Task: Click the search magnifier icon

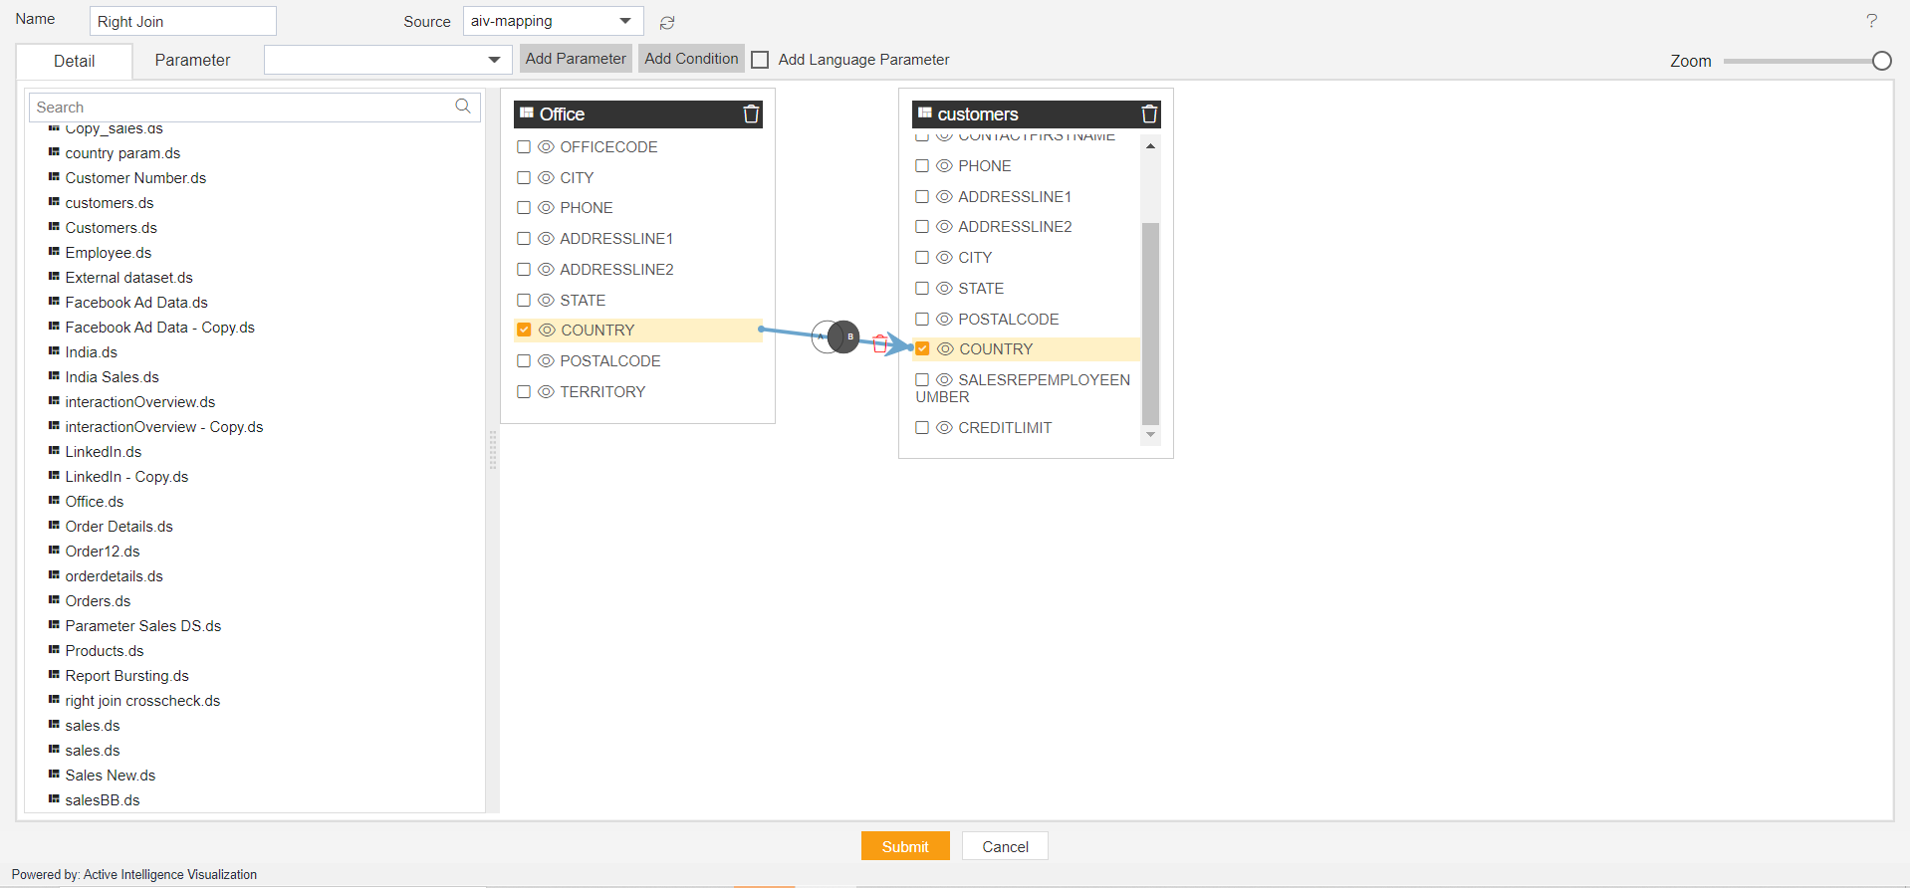Action: click(463, 106)
